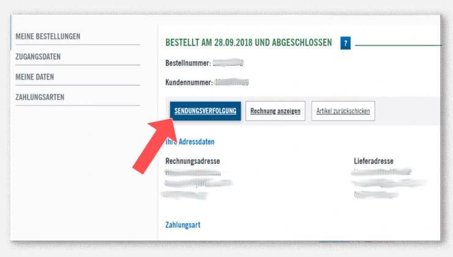Select Zugangsdaten in the sidebar menu

tap(38, 57)
